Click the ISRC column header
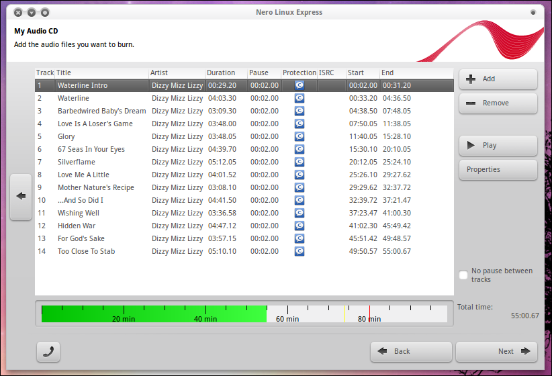This screenshot has width=552, height=376. pos(332,73)
